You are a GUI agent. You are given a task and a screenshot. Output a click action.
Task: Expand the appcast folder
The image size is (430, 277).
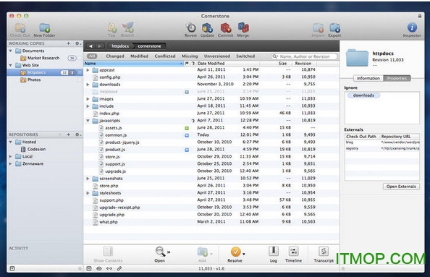point(88,70)
